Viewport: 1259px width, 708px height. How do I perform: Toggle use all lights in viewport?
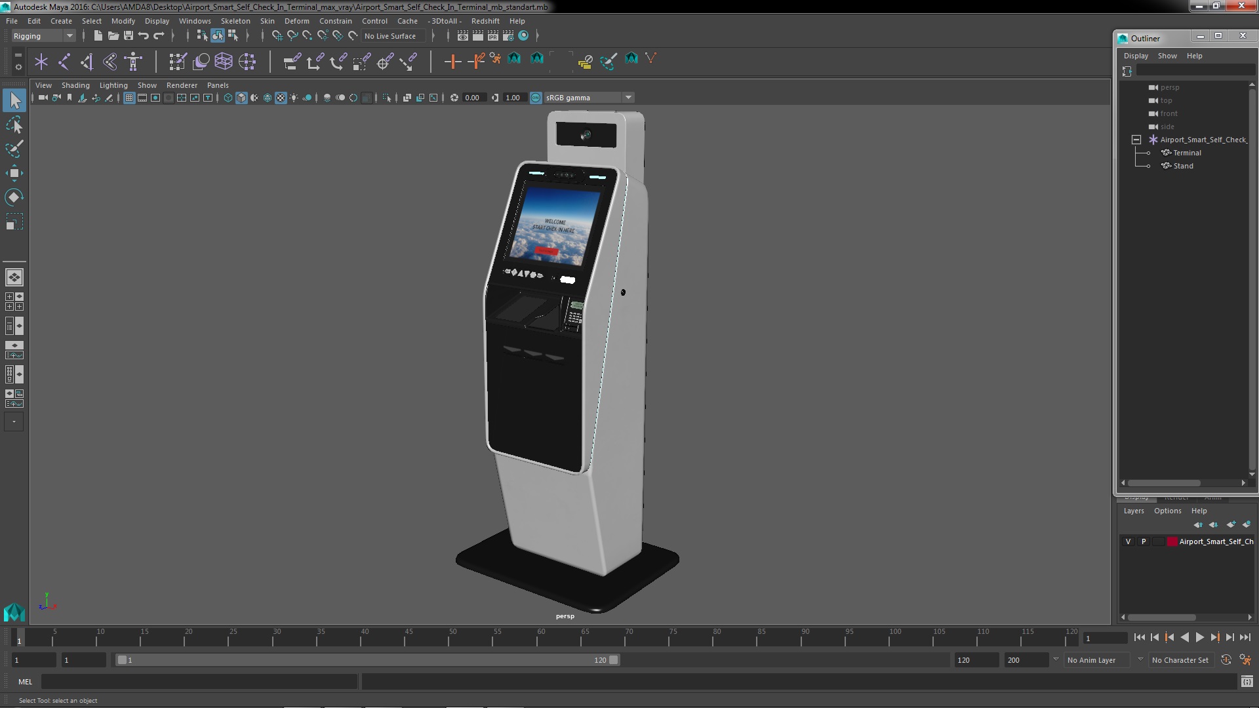click(x=294, y=98)
